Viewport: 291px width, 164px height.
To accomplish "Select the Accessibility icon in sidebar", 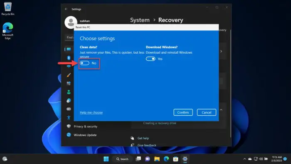I will (x=69, y=117).
